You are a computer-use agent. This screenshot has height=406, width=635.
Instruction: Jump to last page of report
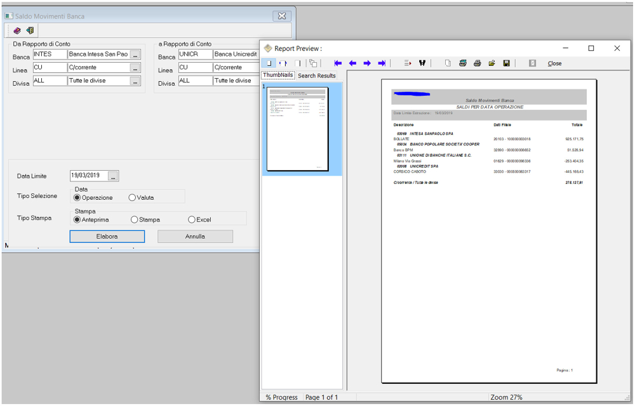382,63
